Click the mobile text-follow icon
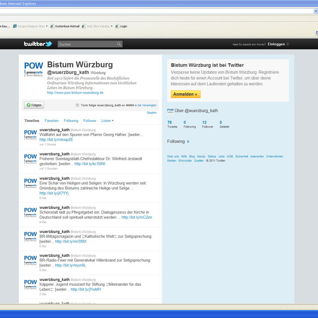Viewport: 318px width, 318px height. (x=77, y=105)
